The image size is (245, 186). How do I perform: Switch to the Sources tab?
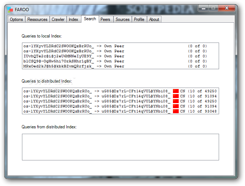tap(122, 19)
